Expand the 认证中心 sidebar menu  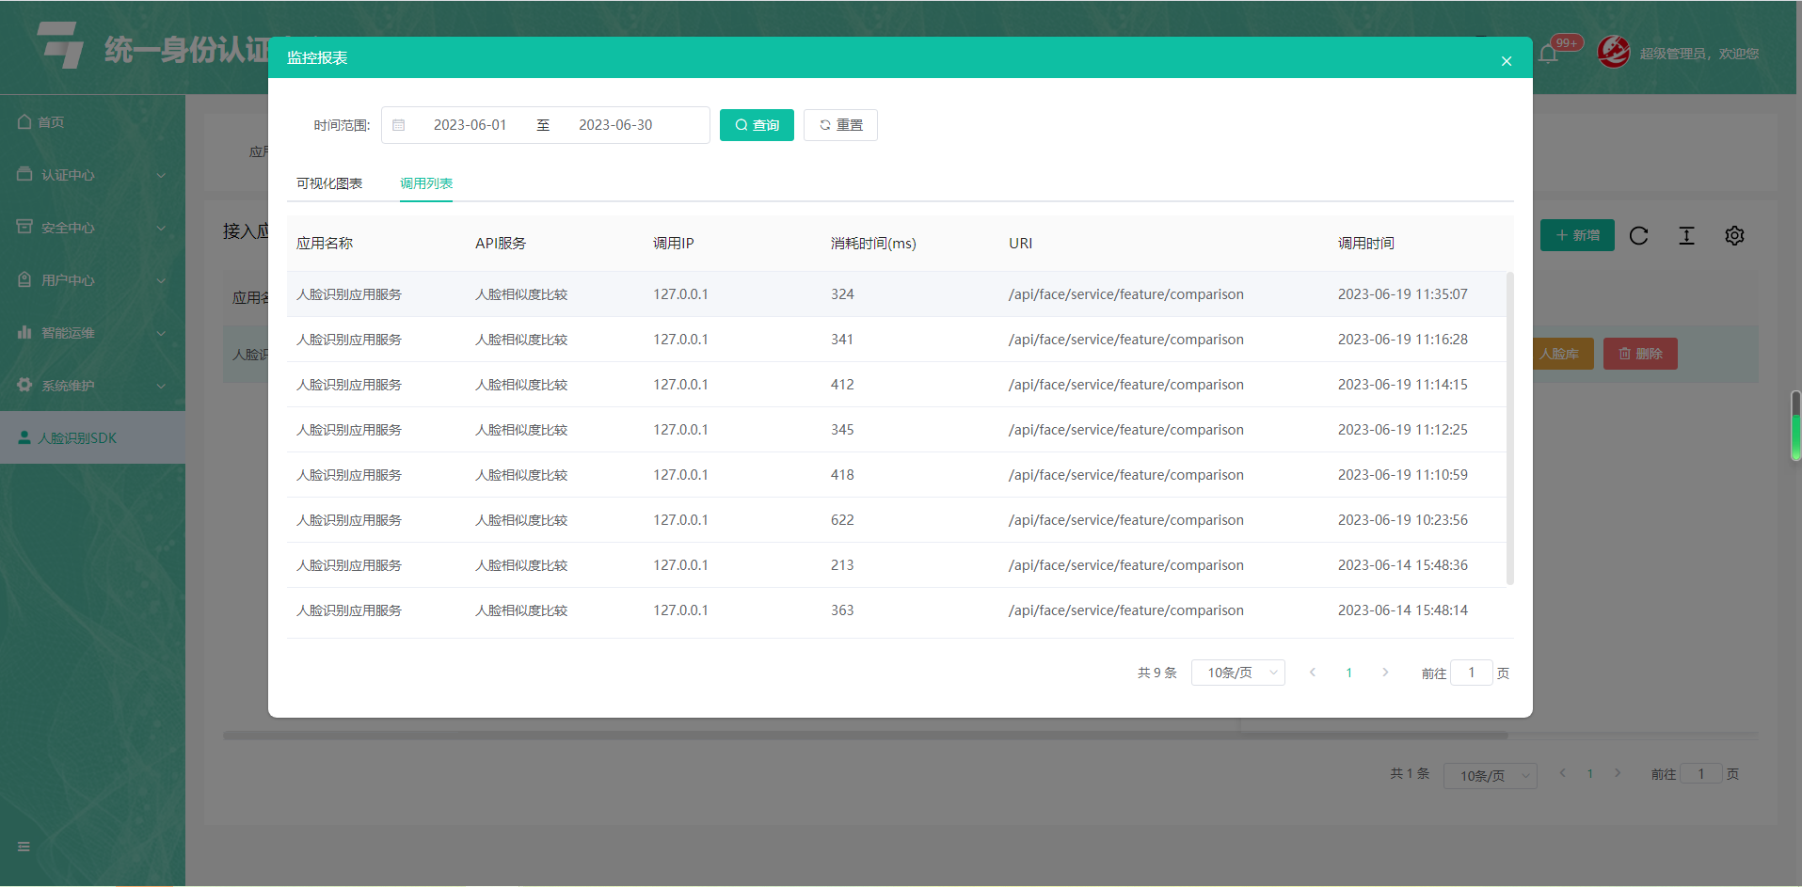point(92,175)
